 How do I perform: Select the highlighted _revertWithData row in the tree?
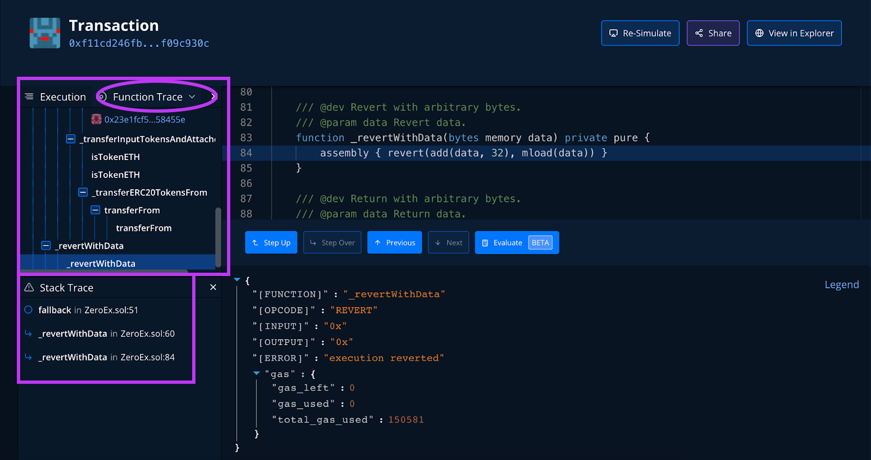coord(118,263)
